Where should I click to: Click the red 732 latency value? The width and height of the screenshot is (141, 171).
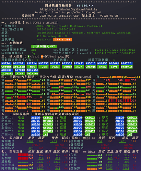click(133, 80)
